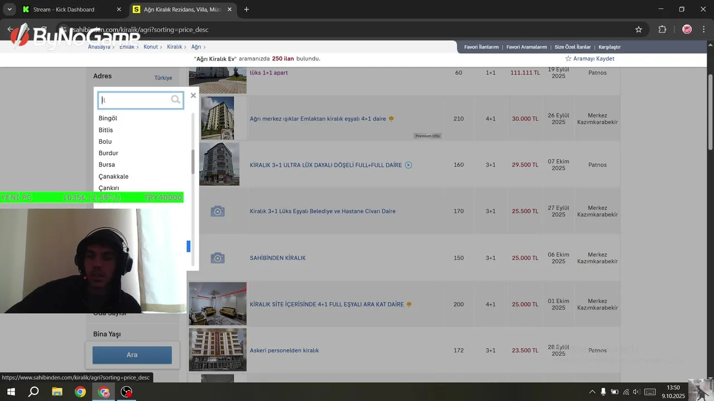Click camera placeholder of SAHİBİNDEN KİRALIK listing
Screen dimensions: 714x401
click(218, 258)
